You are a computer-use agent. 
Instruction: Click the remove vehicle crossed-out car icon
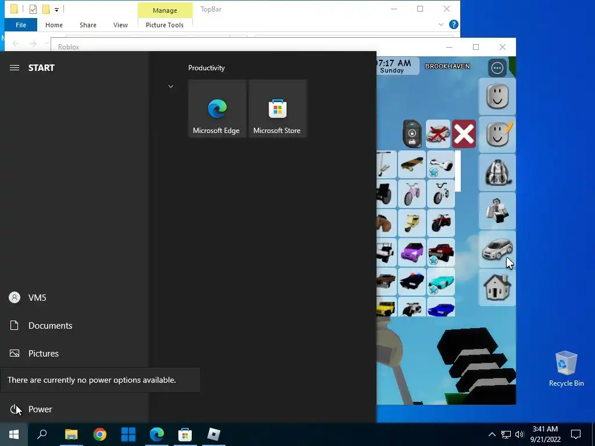[x=438, y=134]
